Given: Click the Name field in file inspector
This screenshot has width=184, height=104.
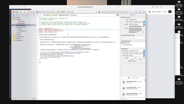Looking at the screenshot, I should (137, 20).
